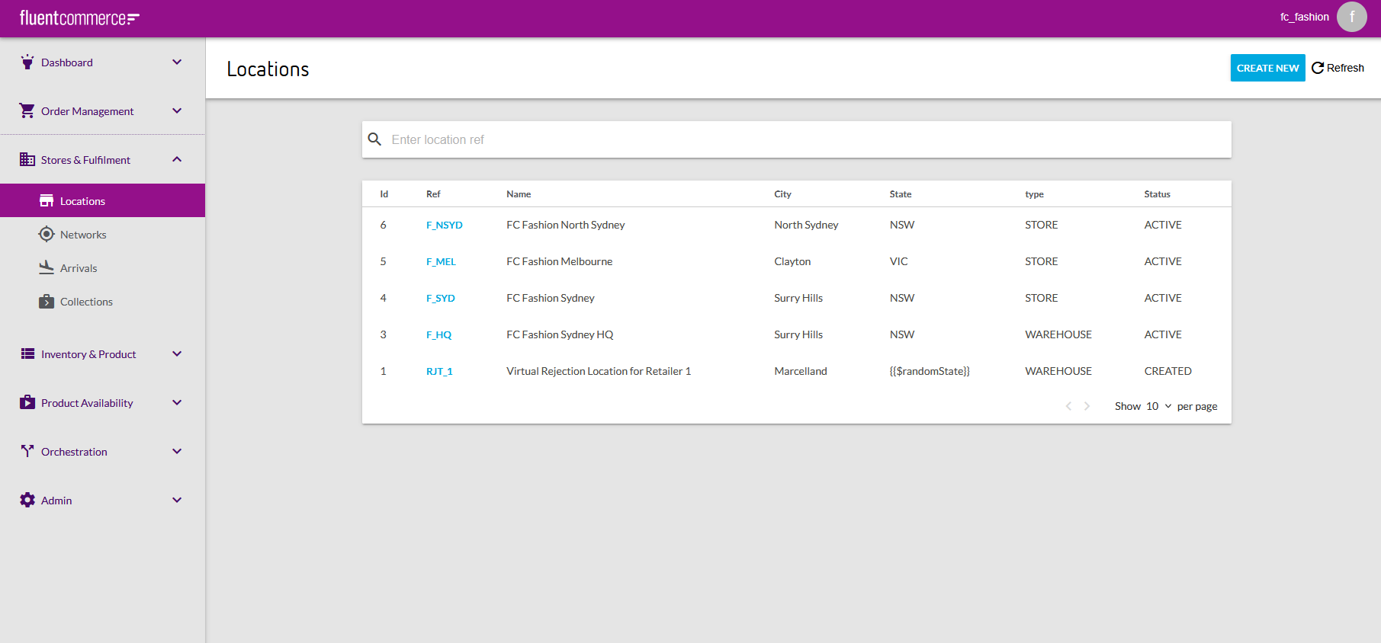Viewport: 1381px width, 643px height.
Task: Click the Networks target icon
Action: 47,234
